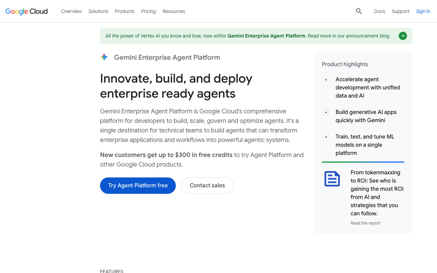This screenshot has height=273, width=437.
Task: Click down-arrow beside Train, test, and tune
Action: [x=326, y=137]
